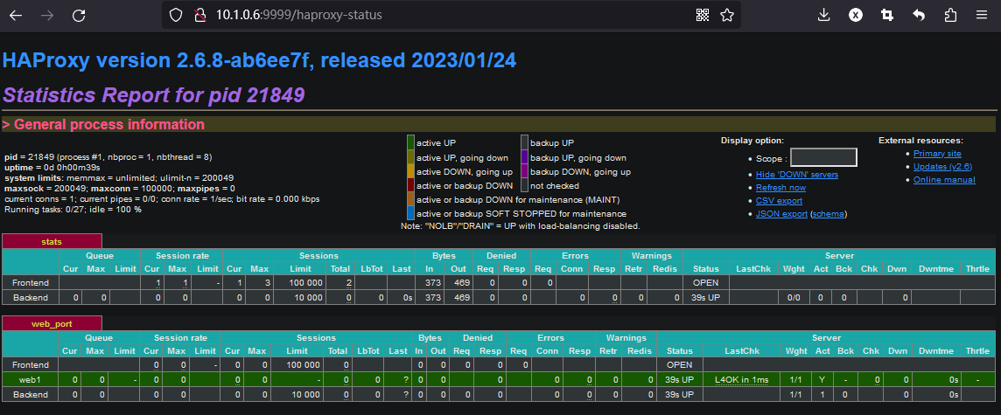Click the Running tasks: 0/27 line

(73, 209)
